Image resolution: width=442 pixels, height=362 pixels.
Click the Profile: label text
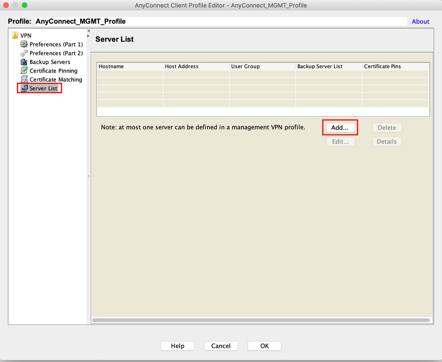coord(19,21)
